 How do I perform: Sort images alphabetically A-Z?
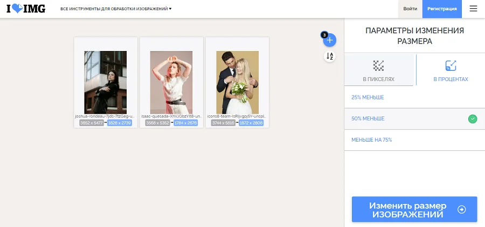[330, 56]
